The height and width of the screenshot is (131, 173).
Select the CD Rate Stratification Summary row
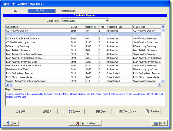point(83,39)
